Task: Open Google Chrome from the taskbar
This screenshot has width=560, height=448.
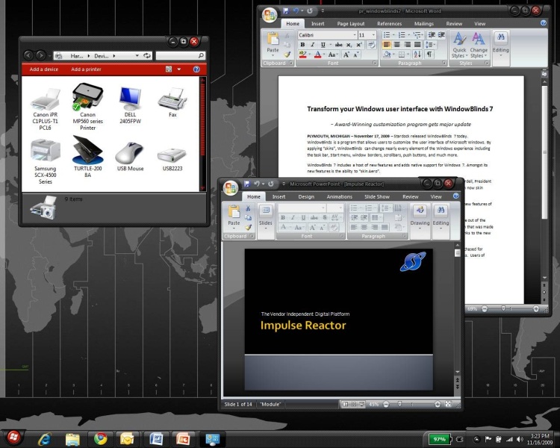Action: tap(100, 438)
